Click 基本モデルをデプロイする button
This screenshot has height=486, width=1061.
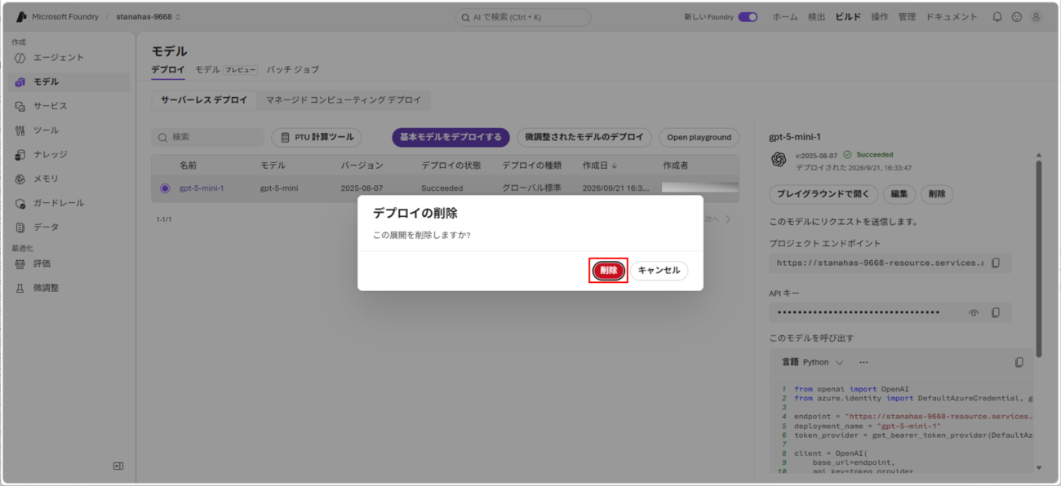451,138
